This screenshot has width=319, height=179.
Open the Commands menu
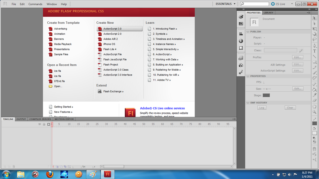click(35, 4)
